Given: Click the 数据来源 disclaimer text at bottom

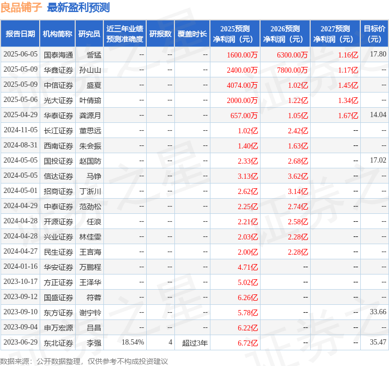Looking at the screenshot, I should 84,361.
